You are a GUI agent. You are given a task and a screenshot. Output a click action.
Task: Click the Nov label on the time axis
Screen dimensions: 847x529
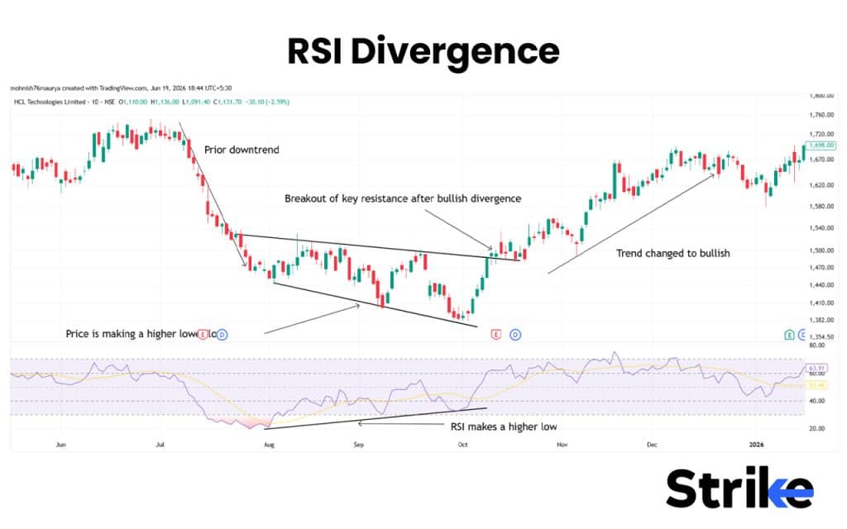(562, 445)
